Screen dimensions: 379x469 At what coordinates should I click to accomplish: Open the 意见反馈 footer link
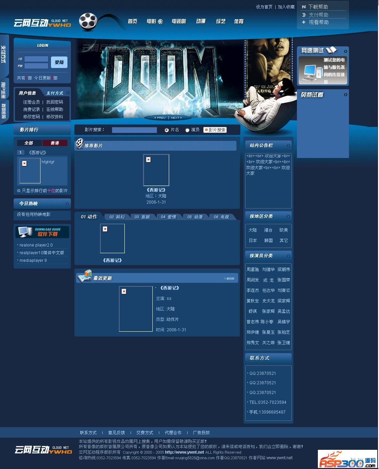pyautogui.click(x=116, y=433)
